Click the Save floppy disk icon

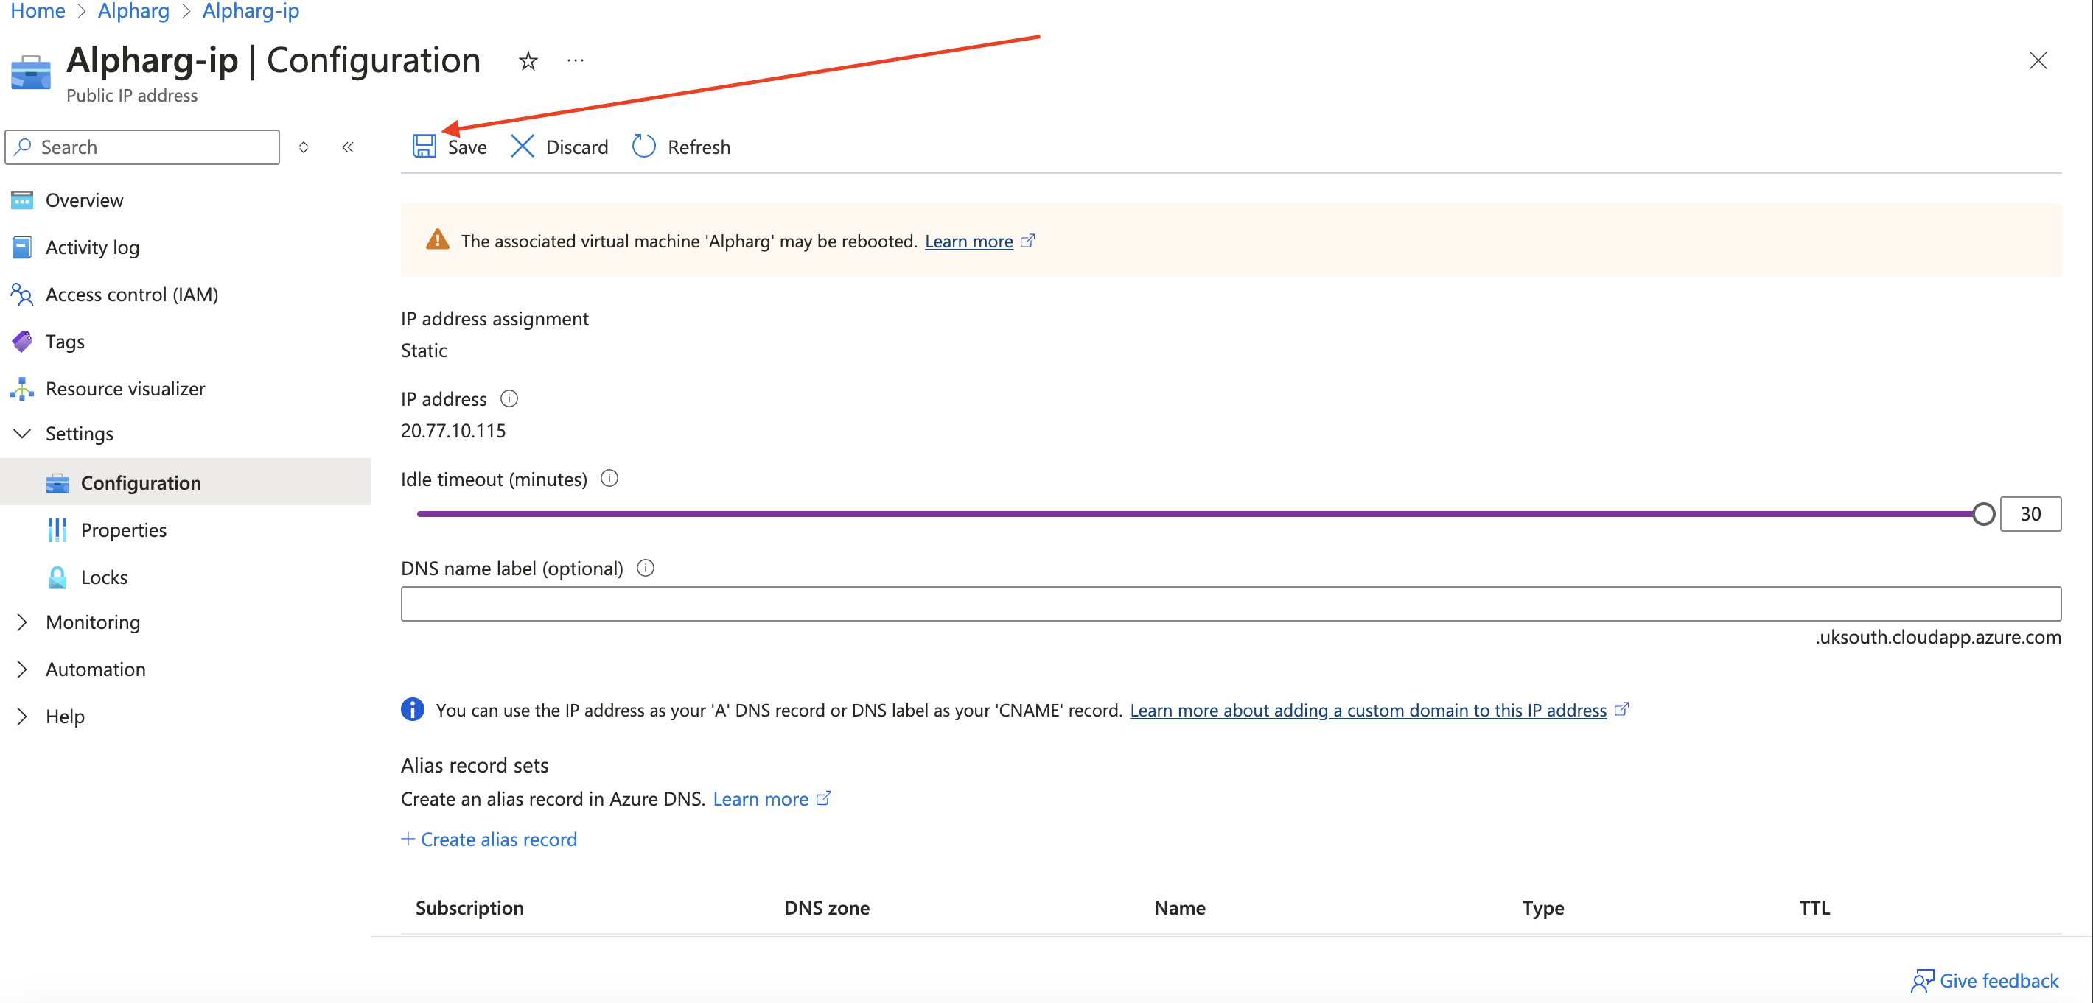coord(424,147)
